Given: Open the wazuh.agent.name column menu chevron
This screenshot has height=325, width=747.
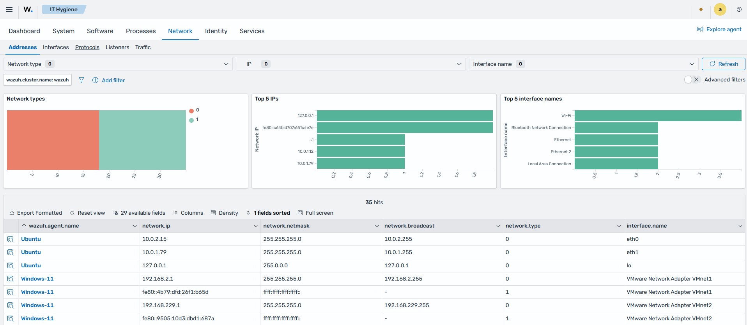Looking at the screenshot, I should 135,226.
